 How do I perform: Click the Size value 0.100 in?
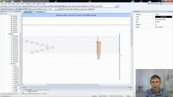[158, 22]
